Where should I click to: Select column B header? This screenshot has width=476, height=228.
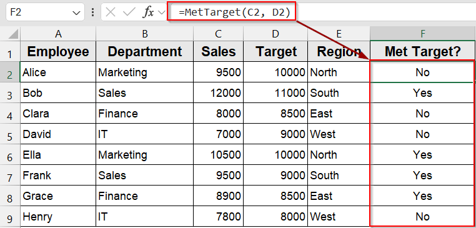(145, 34)
